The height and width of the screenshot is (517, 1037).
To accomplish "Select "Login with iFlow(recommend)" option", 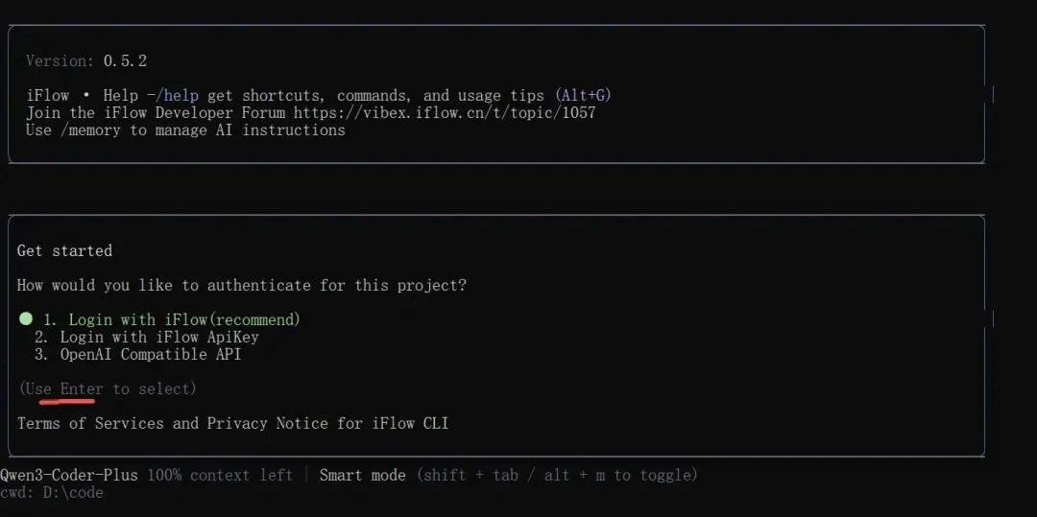I will click(x=173, y=319).
